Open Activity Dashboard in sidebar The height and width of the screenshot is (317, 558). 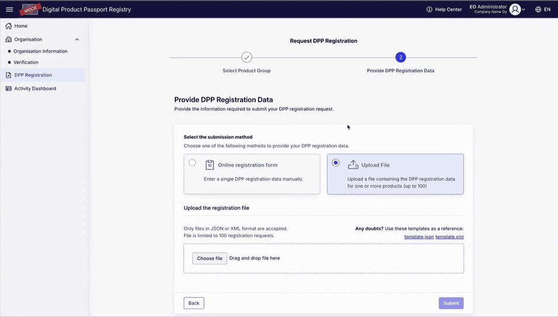(35, 89)
